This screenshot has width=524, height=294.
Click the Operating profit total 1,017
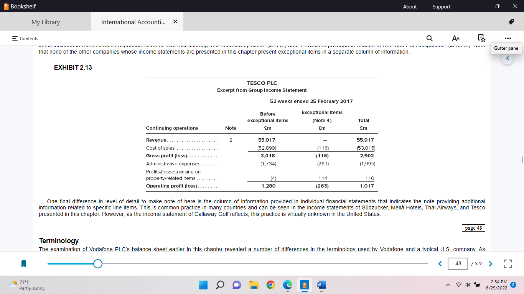coord(367,186)
